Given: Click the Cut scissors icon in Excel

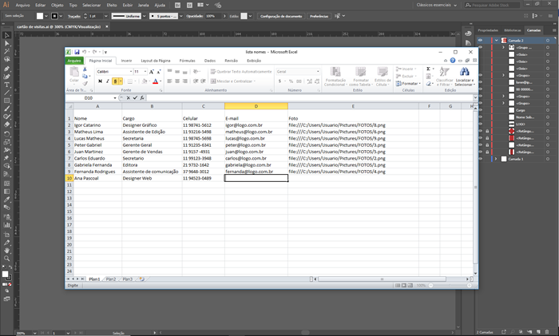Looking at the screenshot, I should (x=85, y=69).
